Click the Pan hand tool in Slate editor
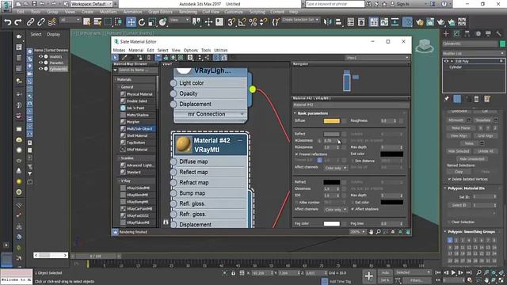Screen dimensions: 507x285 pyautogui.click(x=371, y=232)
